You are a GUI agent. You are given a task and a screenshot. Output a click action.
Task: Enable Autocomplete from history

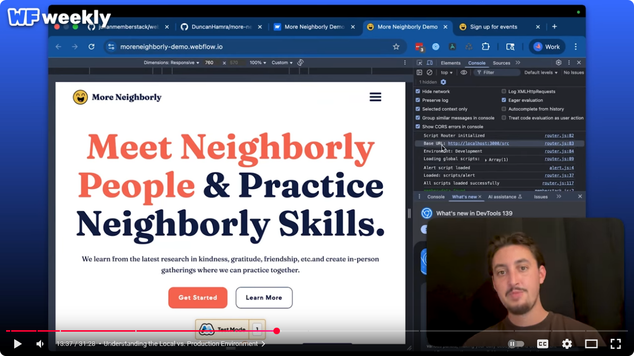504,109
